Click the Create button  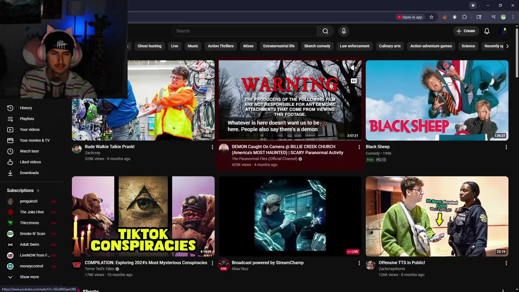(x=465, y=31)
